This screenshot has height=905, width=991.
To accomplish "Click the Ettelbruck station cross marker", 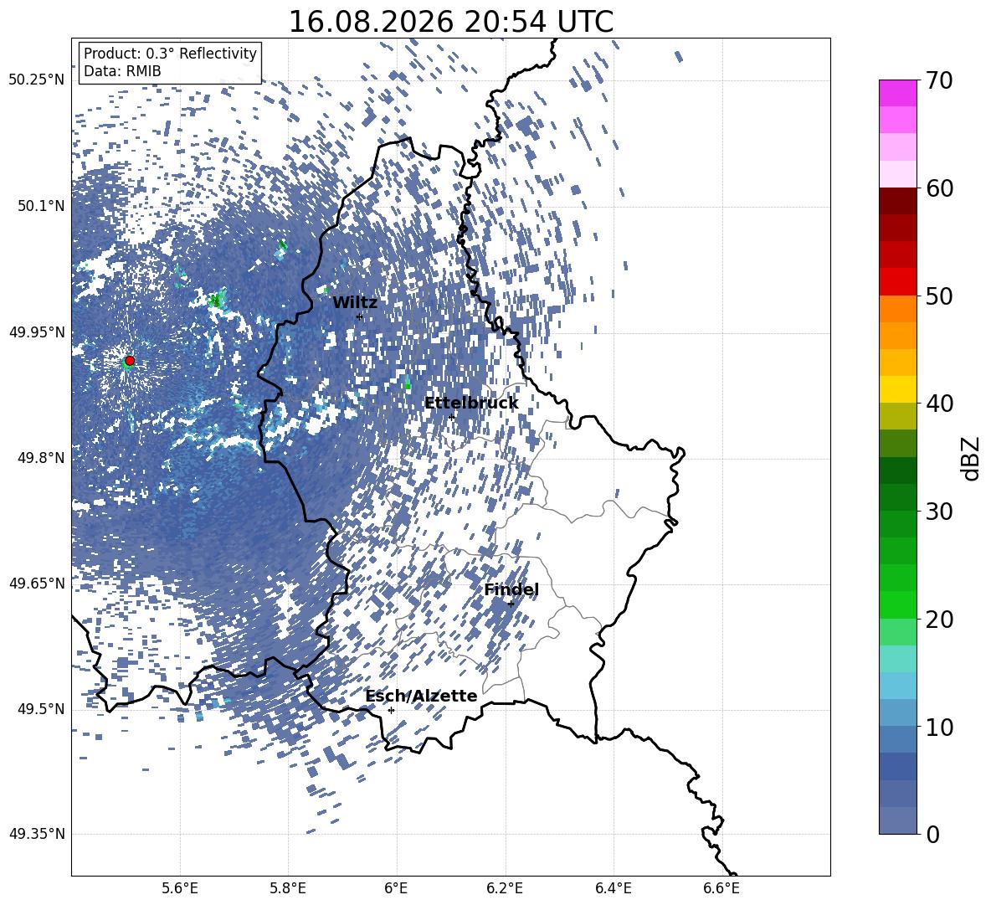I will pyautogui.click(x=451, y=417).
